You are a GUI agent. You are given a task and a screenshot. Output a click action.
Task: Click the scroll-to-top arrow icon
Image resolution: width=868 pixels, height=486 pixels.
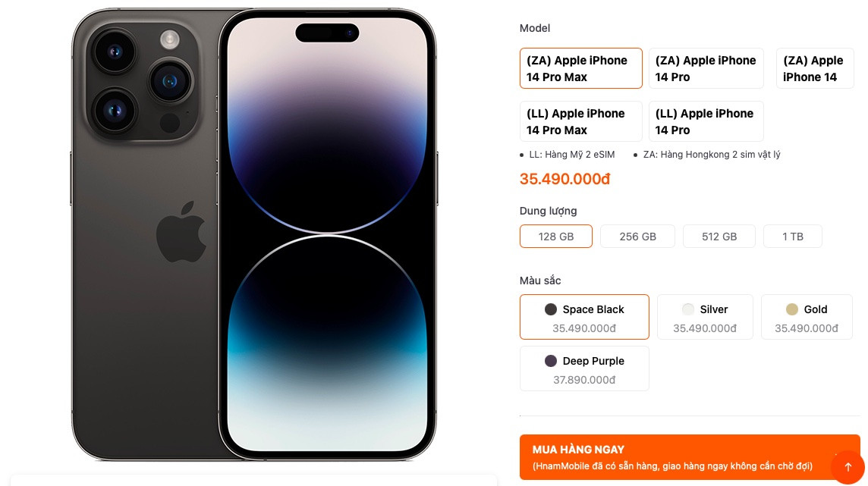pyautogui.click(x=848, y=467)
